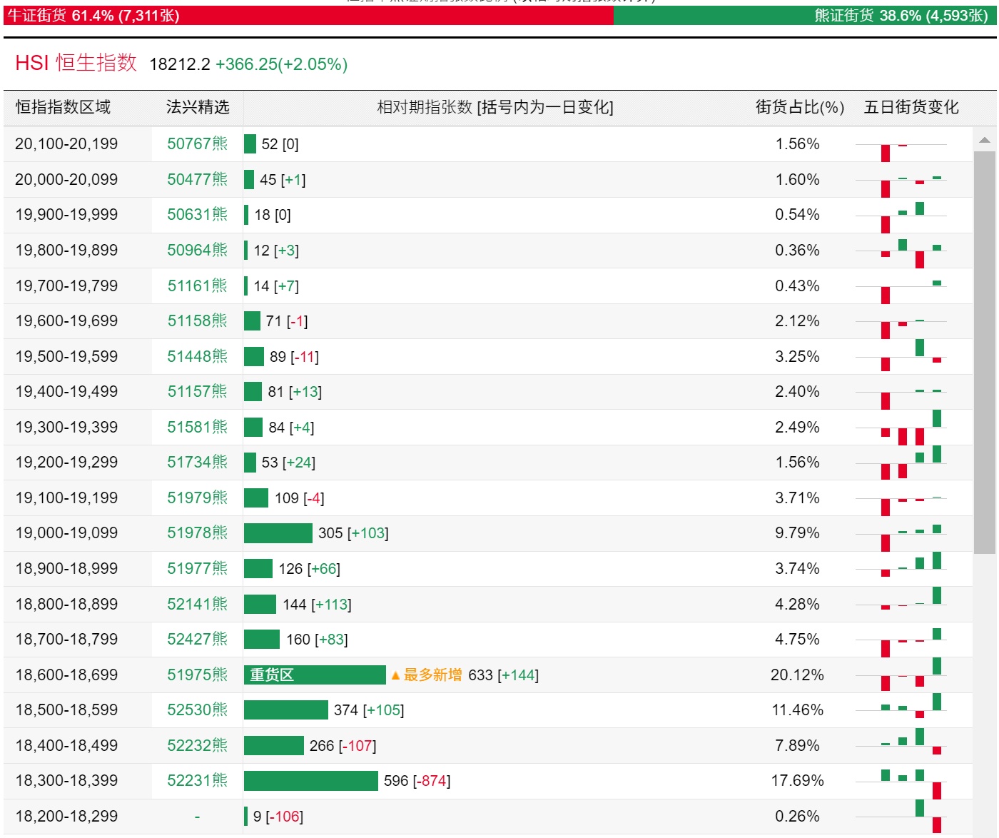Click the scrollbar up arrow
Viewport: 999px width, 838px height.
pyautogui.click(x=985, y=140)
